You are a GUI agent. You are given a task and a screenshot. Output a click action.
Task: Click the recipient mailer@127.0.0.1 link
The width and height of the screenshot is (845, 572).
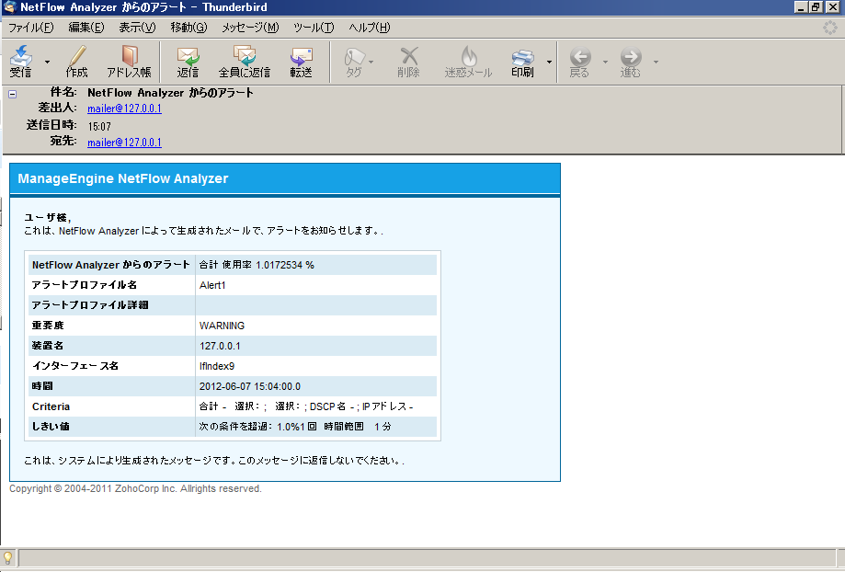[124, 143]
